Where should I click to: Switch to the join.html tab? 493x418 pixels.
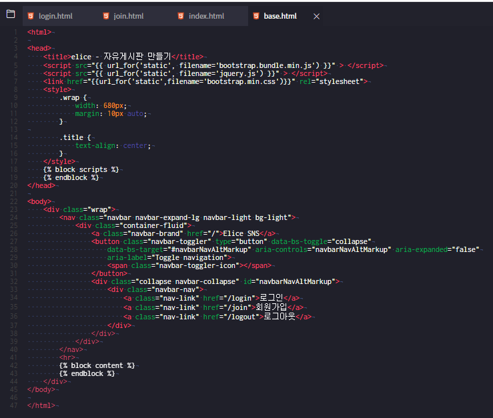(x=128, y=16)
